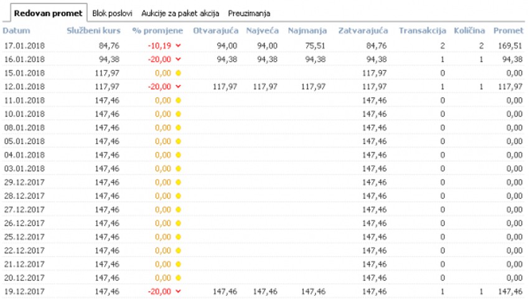Click yellow dot icon for 20.12.2017
This screenshot has width=529, height=299.
[x=179, y=277]
